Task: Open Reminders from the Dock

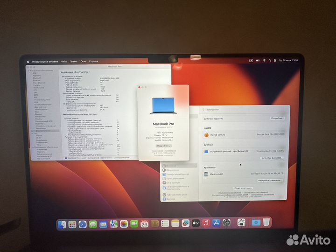Action: point(165,224)
